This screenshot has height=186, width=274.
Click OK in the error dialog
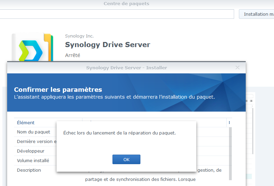[126, 159]
